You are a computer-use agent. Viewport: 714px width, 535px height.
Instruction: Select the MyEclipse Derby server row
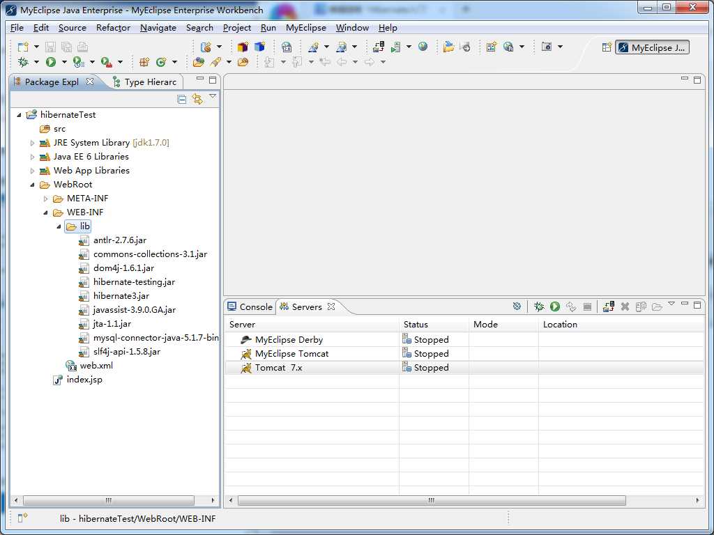464,339
